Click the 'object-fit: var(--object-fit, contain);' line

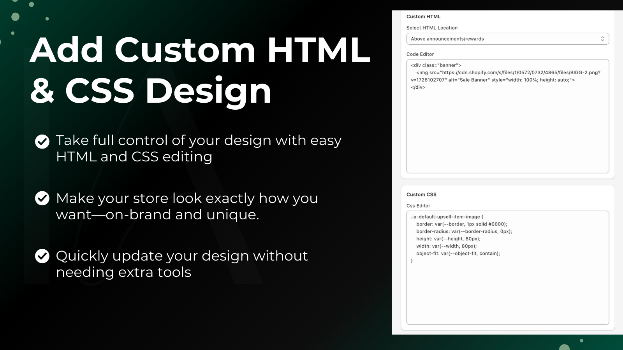(458, 253)
